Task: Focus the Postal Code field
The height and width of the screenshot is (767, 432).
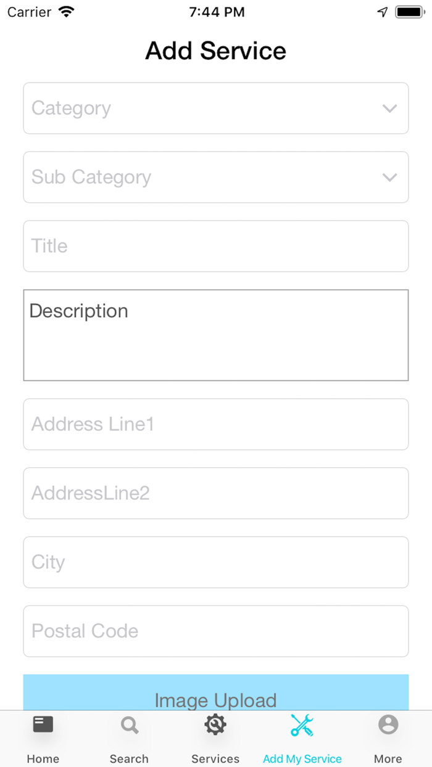Action: point(216,631)
